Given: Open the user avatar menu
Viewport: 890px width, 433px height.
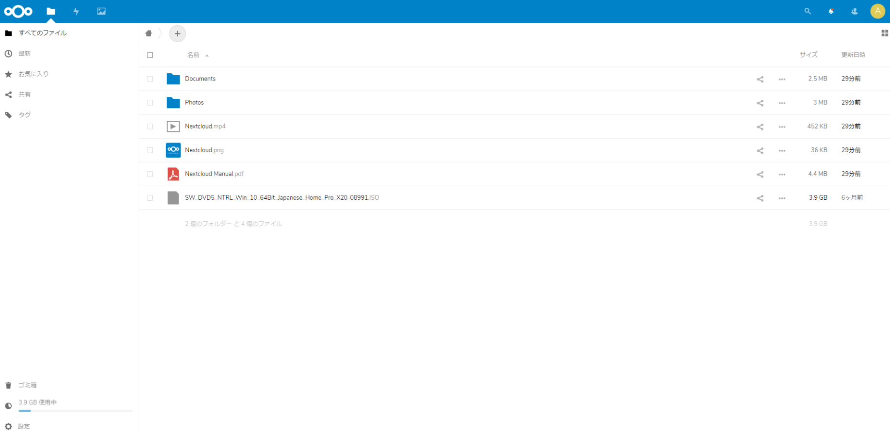Looking at the screenshot, I should click(x=877, y=11).
